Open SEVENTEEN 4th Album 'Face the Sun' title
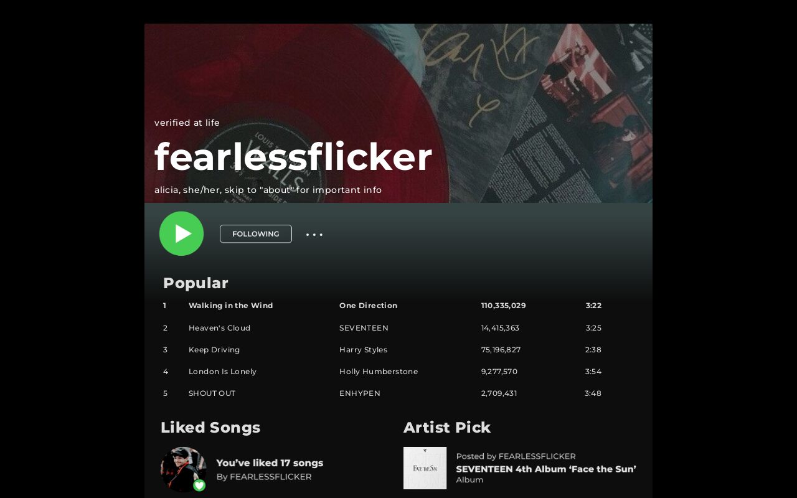 click(x=546, y=469)
